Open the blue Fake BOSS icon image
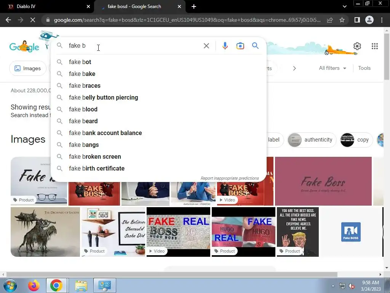The height and width of the screenshot is (293, 390). coord(351,232)
